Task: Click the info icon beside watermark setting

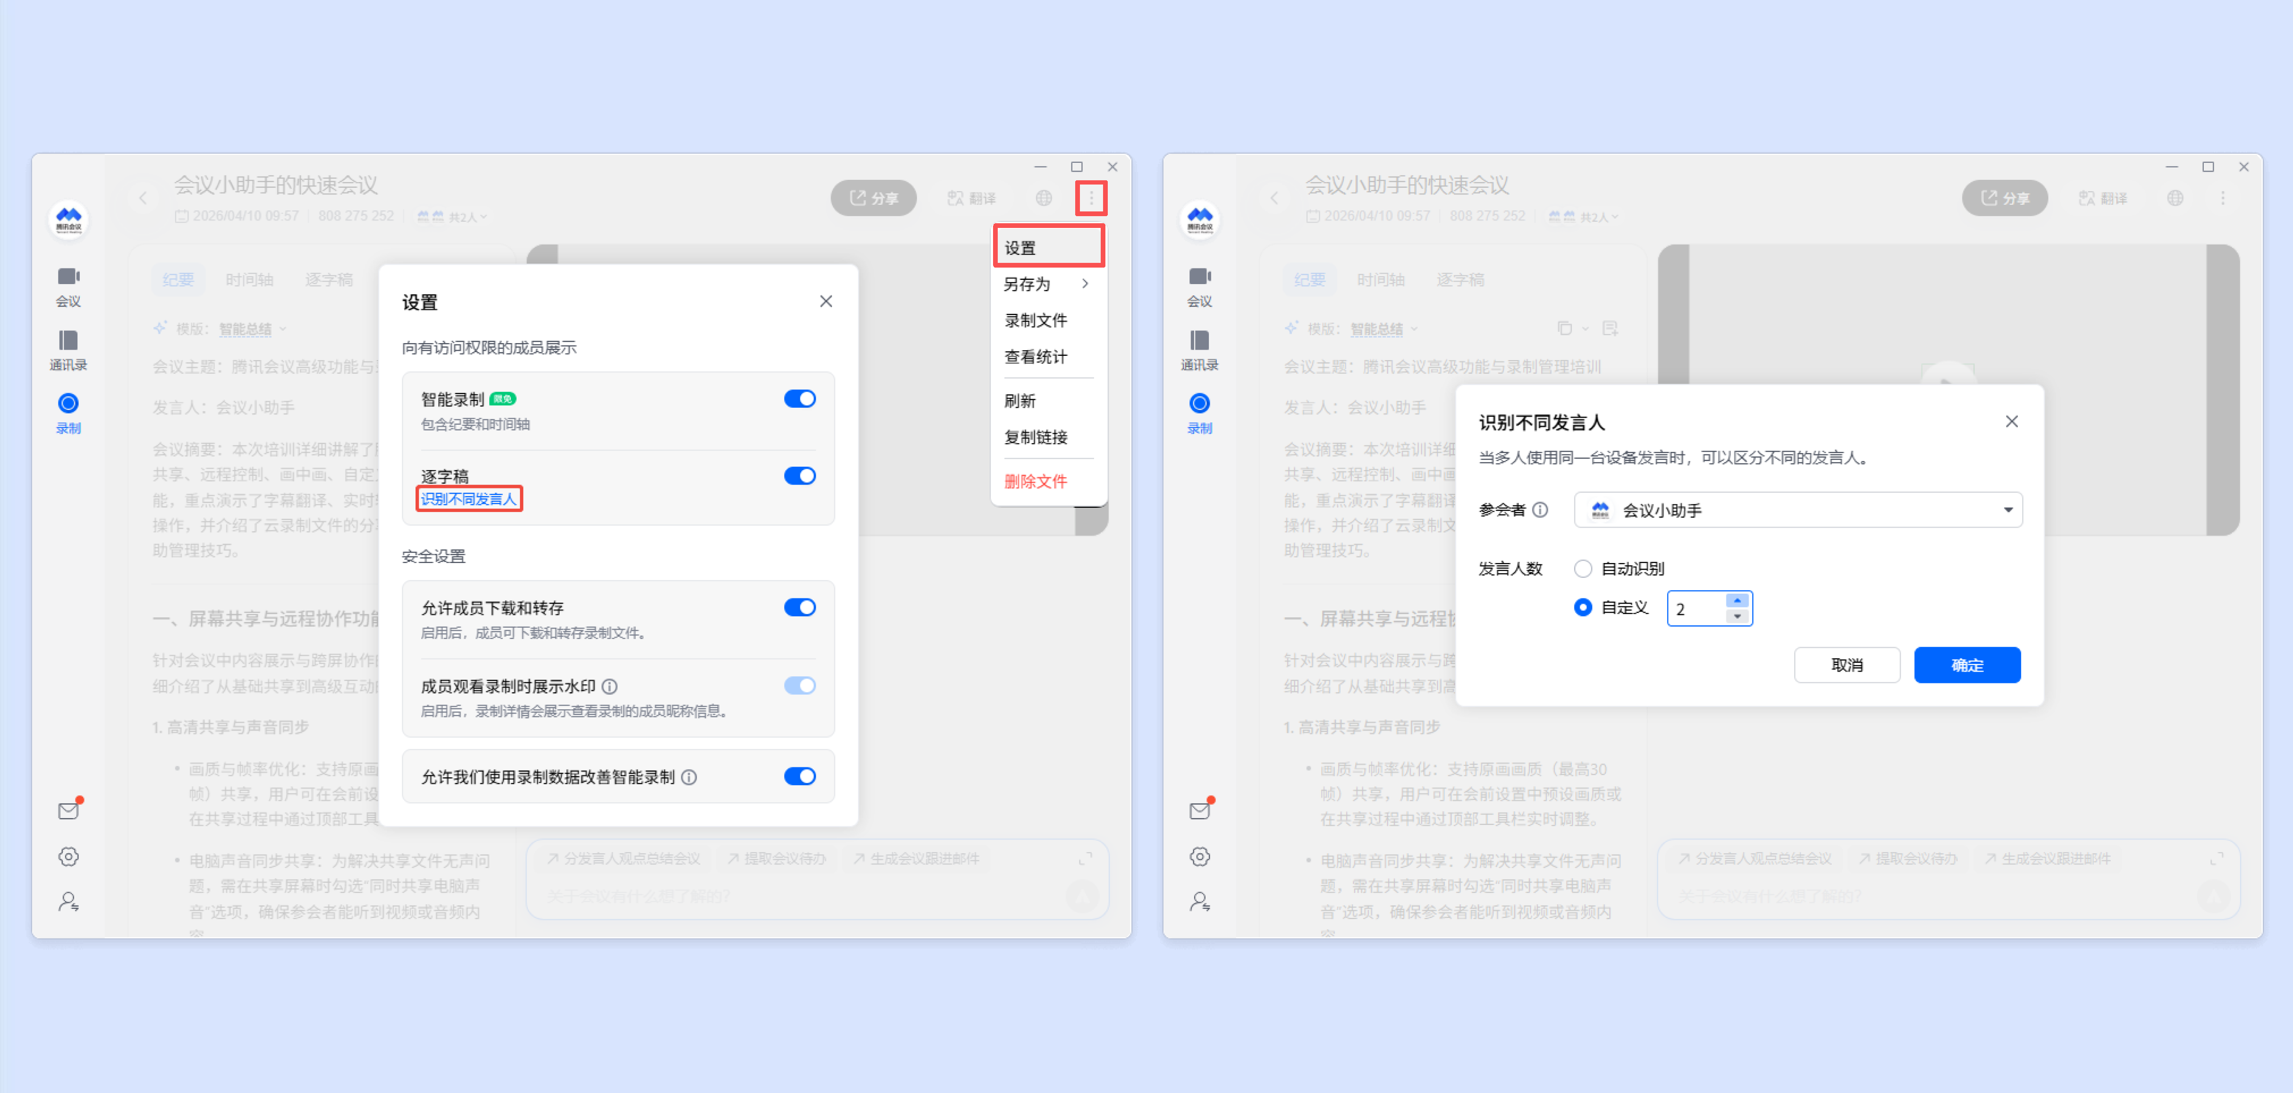Action: pos(610,686)
